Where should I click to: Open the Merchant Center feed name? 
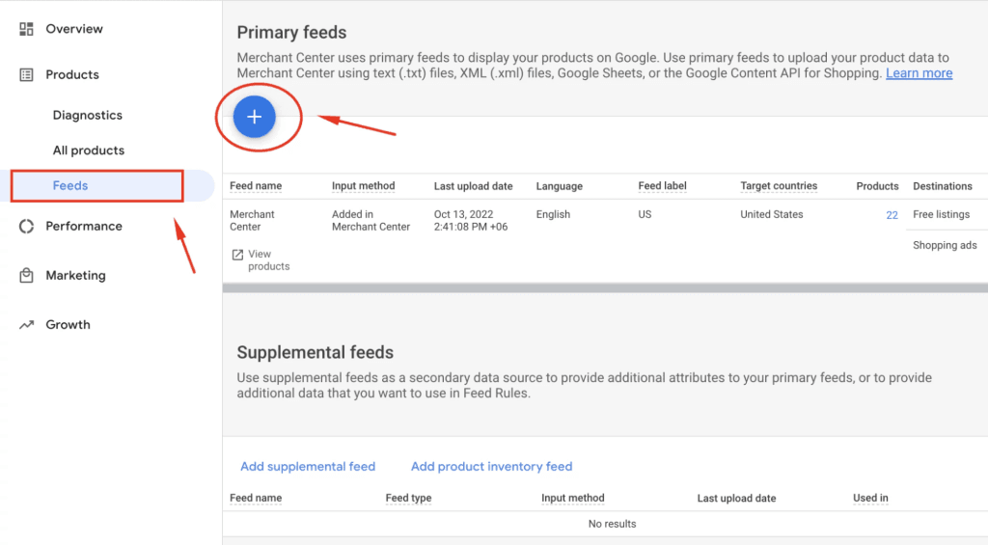click(x=252, y=220)
